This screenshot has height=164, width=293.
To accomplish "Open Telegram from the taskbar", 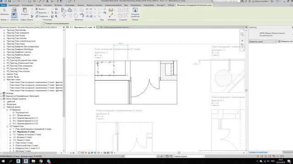I will (x=49, y=161).
